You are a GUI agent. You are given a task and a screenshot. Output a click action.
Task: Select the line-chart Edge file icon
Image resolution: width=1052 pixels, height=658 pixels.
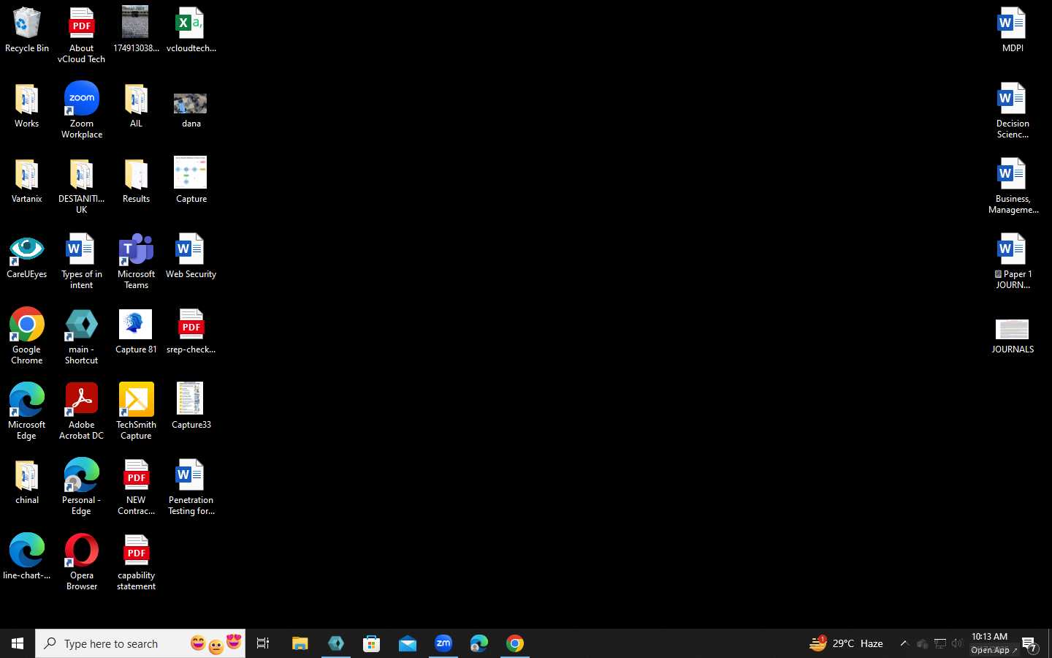(27, 557)
